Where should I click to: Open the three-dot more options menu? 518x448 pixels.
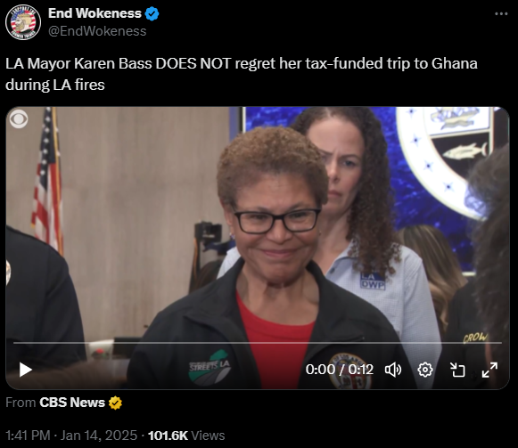coord(501,14)
